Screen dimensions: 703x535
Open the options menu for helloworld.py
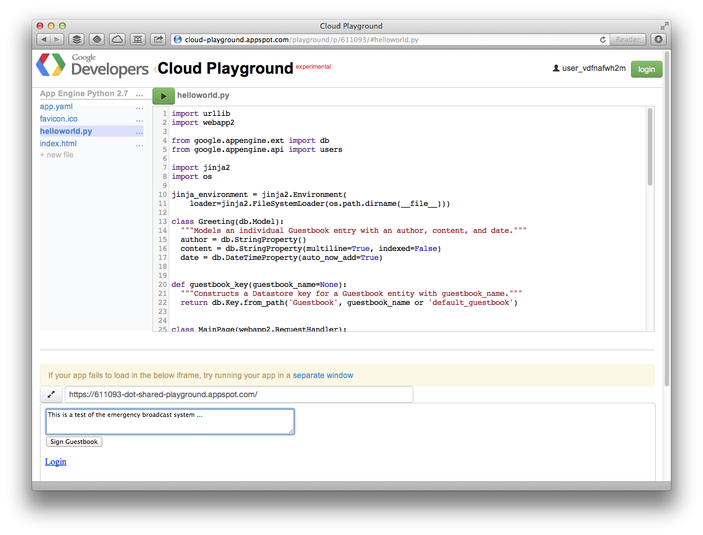coord(139,131)
